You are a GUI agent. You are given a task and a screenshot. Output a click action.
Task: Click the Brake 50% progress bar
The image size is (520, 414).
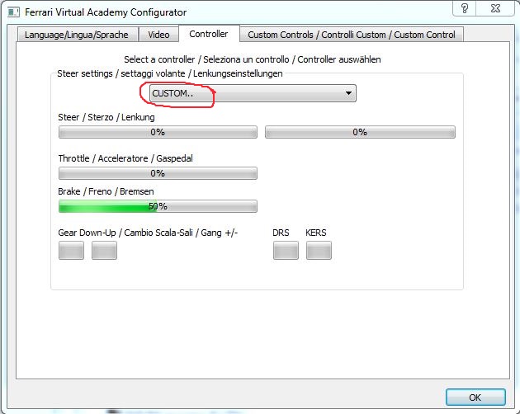(x=157, y=206)
